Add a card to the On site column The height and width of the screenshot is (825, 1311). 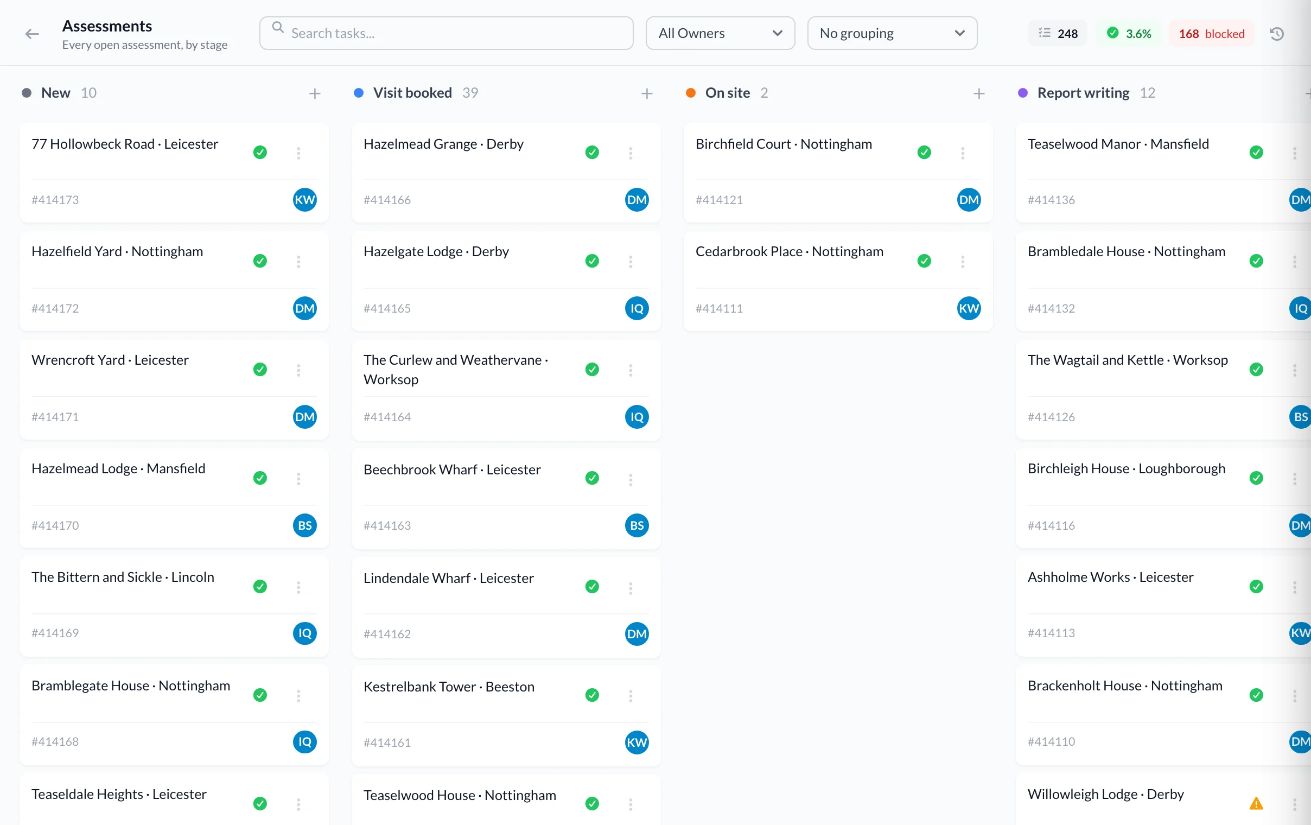tap(979, 94)
